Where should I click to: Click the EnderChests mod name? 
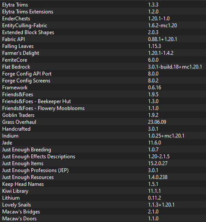[16, 19]
